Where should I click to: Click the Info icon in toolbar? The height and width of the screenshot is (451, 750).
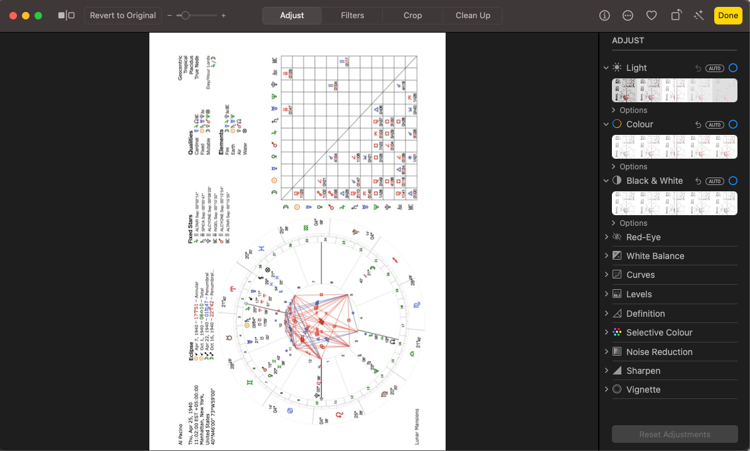point(604,16)
